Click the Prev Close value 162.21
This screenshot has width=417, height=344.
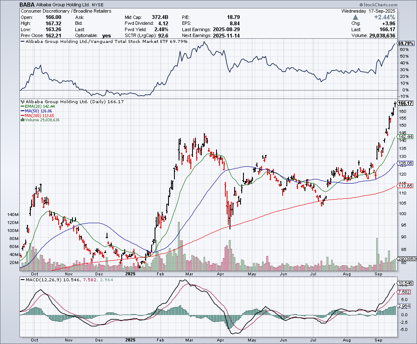click(x=53, y=36)
